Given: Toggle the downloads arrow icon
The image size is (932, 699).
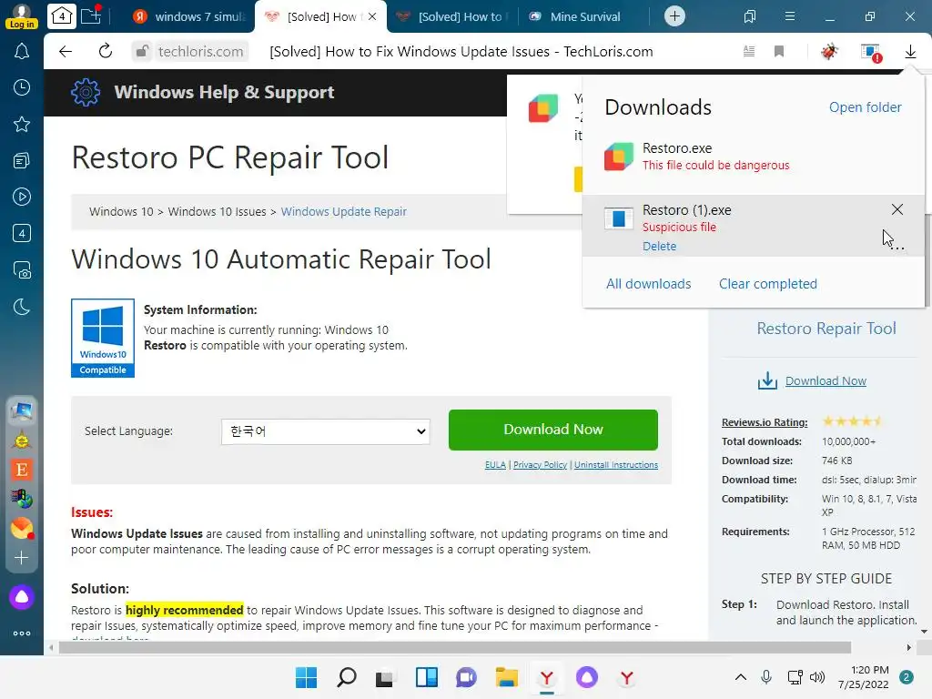Looking at the screenshot, I should point(910,52).
